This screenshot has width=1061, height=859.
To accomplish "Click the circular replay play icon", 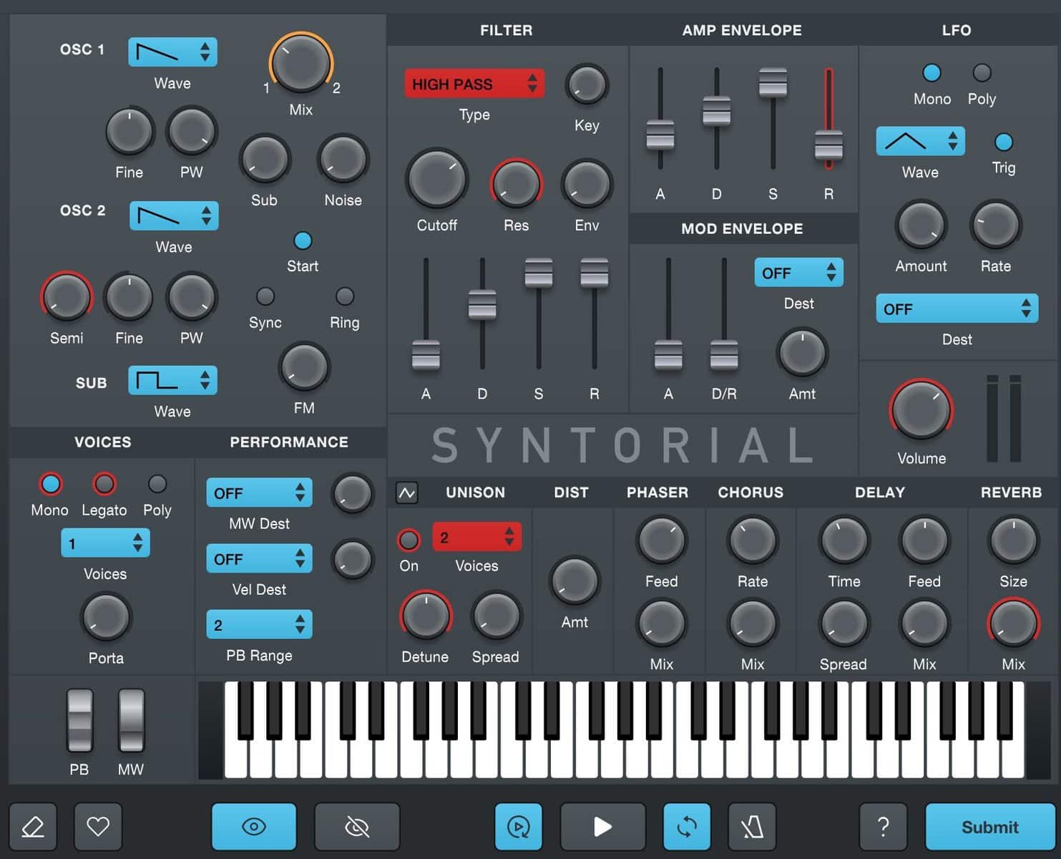I will pos(519,827).
